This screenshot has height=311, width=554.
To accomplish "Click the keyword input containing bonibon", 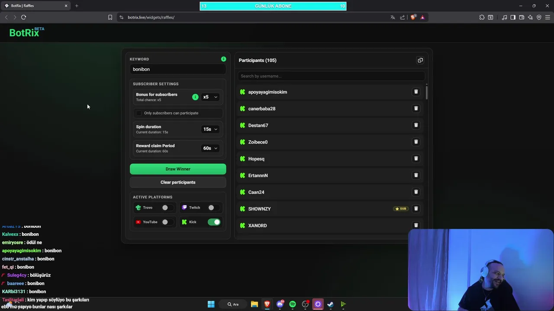I will [178, 69].
